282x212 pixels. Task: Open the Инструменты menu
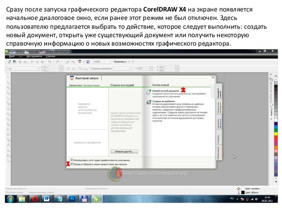click(34, 56)
